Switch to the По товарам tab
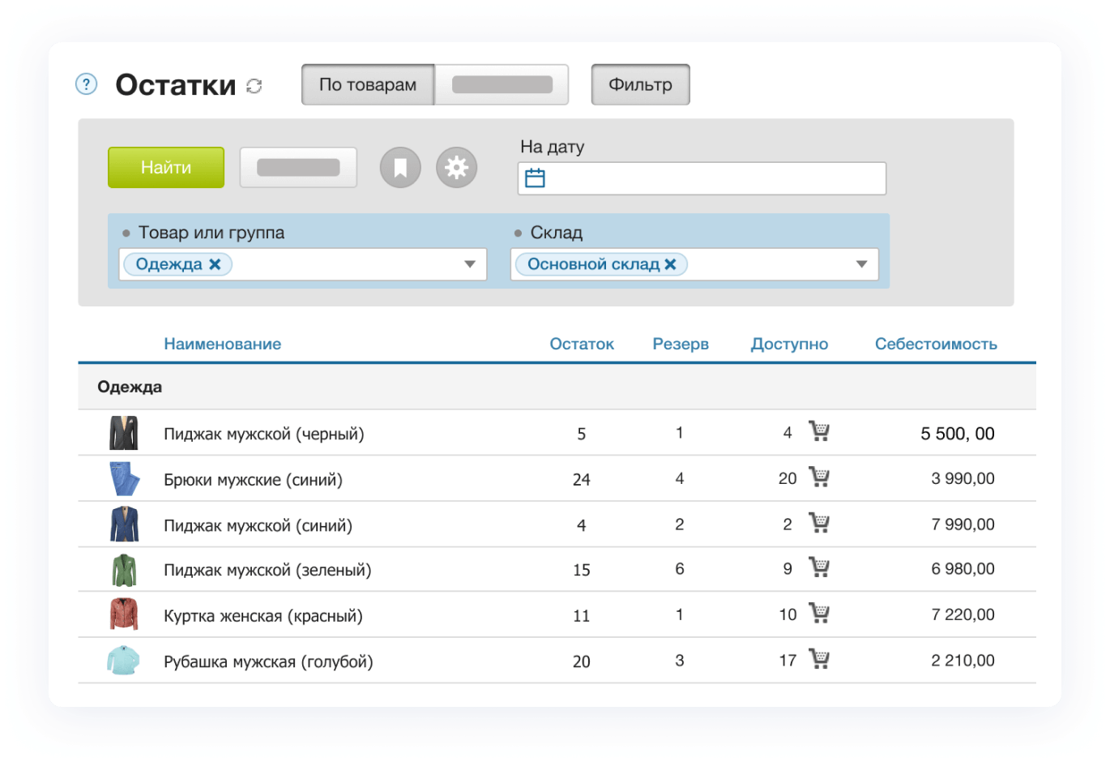The image size is (1110, 762). point(368,85)
